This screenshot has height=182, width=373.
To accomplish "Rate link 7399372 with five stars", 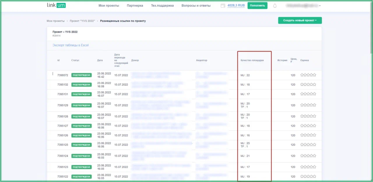I will [315, 75].
